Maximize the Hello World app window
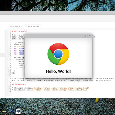 click(85, 36)
